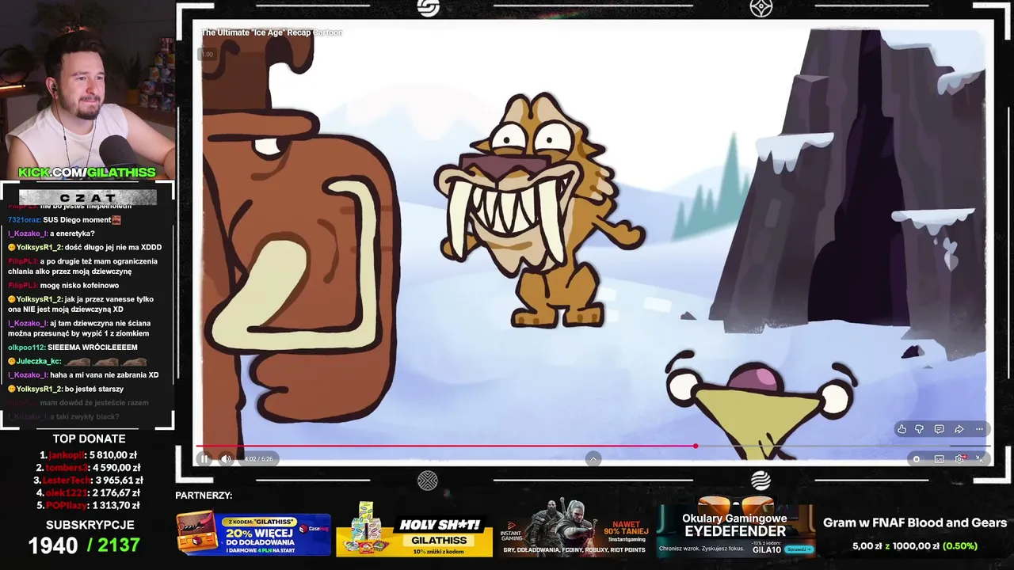This screenshot has height=570, width=1014.
Task: Click donor olek1221 2 176,67 zł entry
Action: click(89, 493)
